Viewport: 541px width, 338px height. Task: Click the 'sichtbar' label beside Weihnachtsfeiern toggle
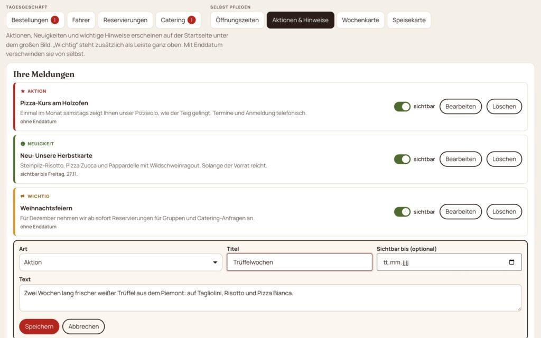tap(424, 212)
